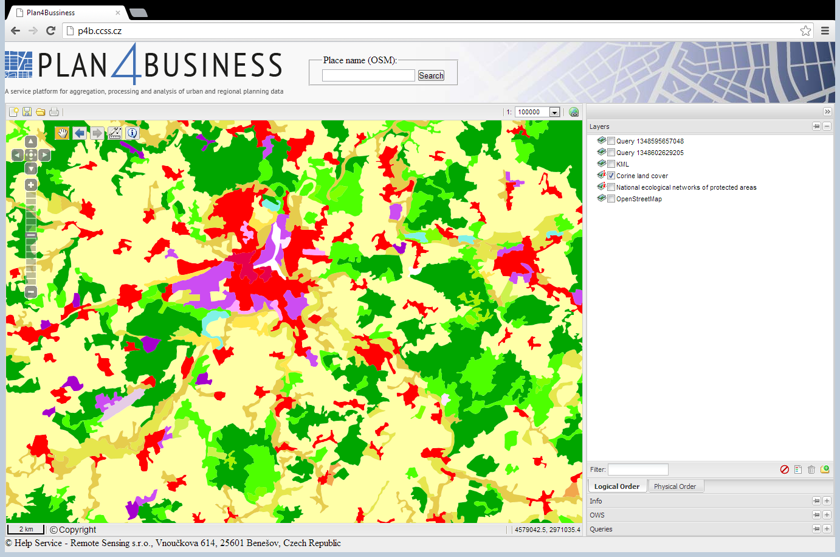Go to next map extent

tap(97, 133)
